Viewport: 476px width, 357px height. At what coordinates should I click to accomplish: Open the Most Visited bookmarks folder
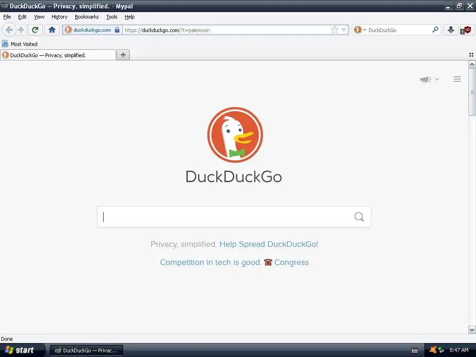[x=20, y=44]
